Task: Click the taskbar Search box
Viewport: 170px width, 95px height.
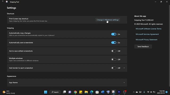Action: [x=55, y=92]
